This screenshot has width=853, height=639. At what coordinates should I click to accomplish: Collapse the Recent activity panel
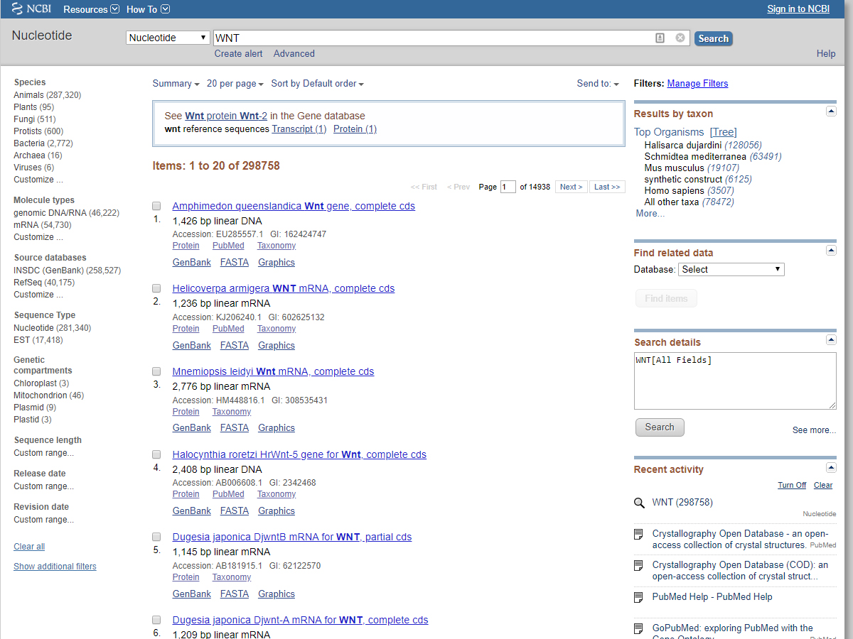click(830, 467)
